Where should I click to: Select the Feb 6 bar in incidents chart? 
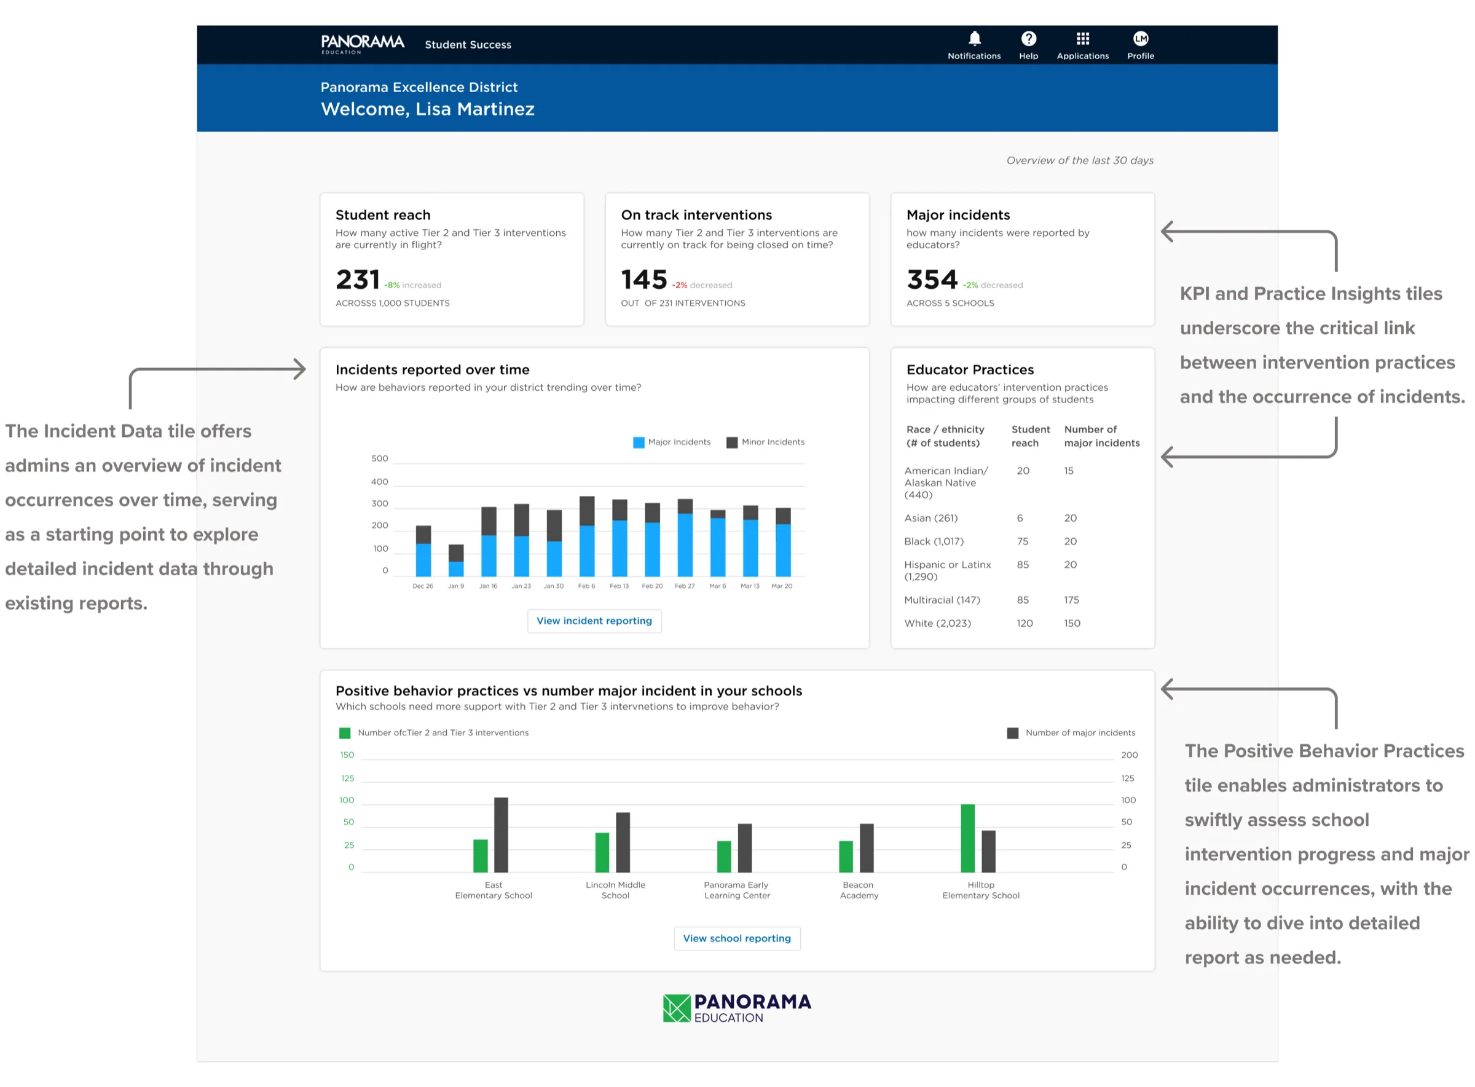[586, 536]
